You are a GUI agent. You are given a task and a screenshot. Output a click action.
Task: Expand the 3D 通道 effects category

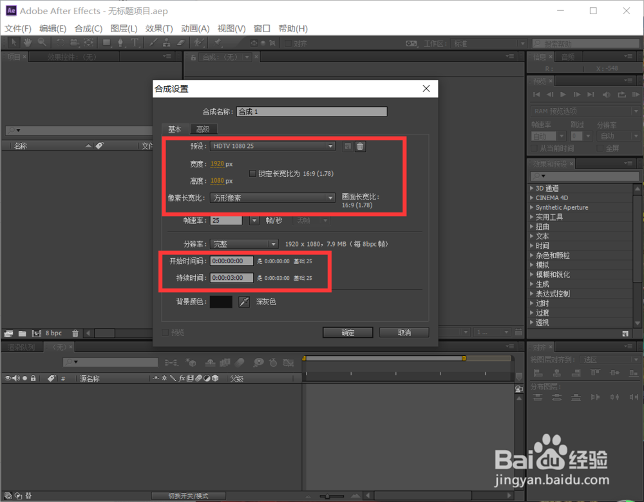531,188
